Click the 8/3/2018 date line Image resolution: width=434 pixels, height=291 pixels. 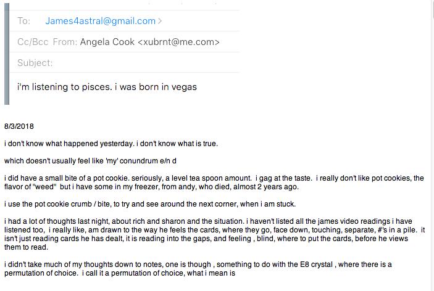click(19, 126)
